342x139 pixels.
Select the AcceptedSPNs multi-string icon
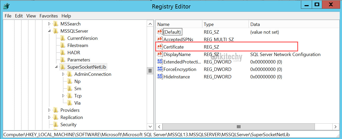(160, 39)
